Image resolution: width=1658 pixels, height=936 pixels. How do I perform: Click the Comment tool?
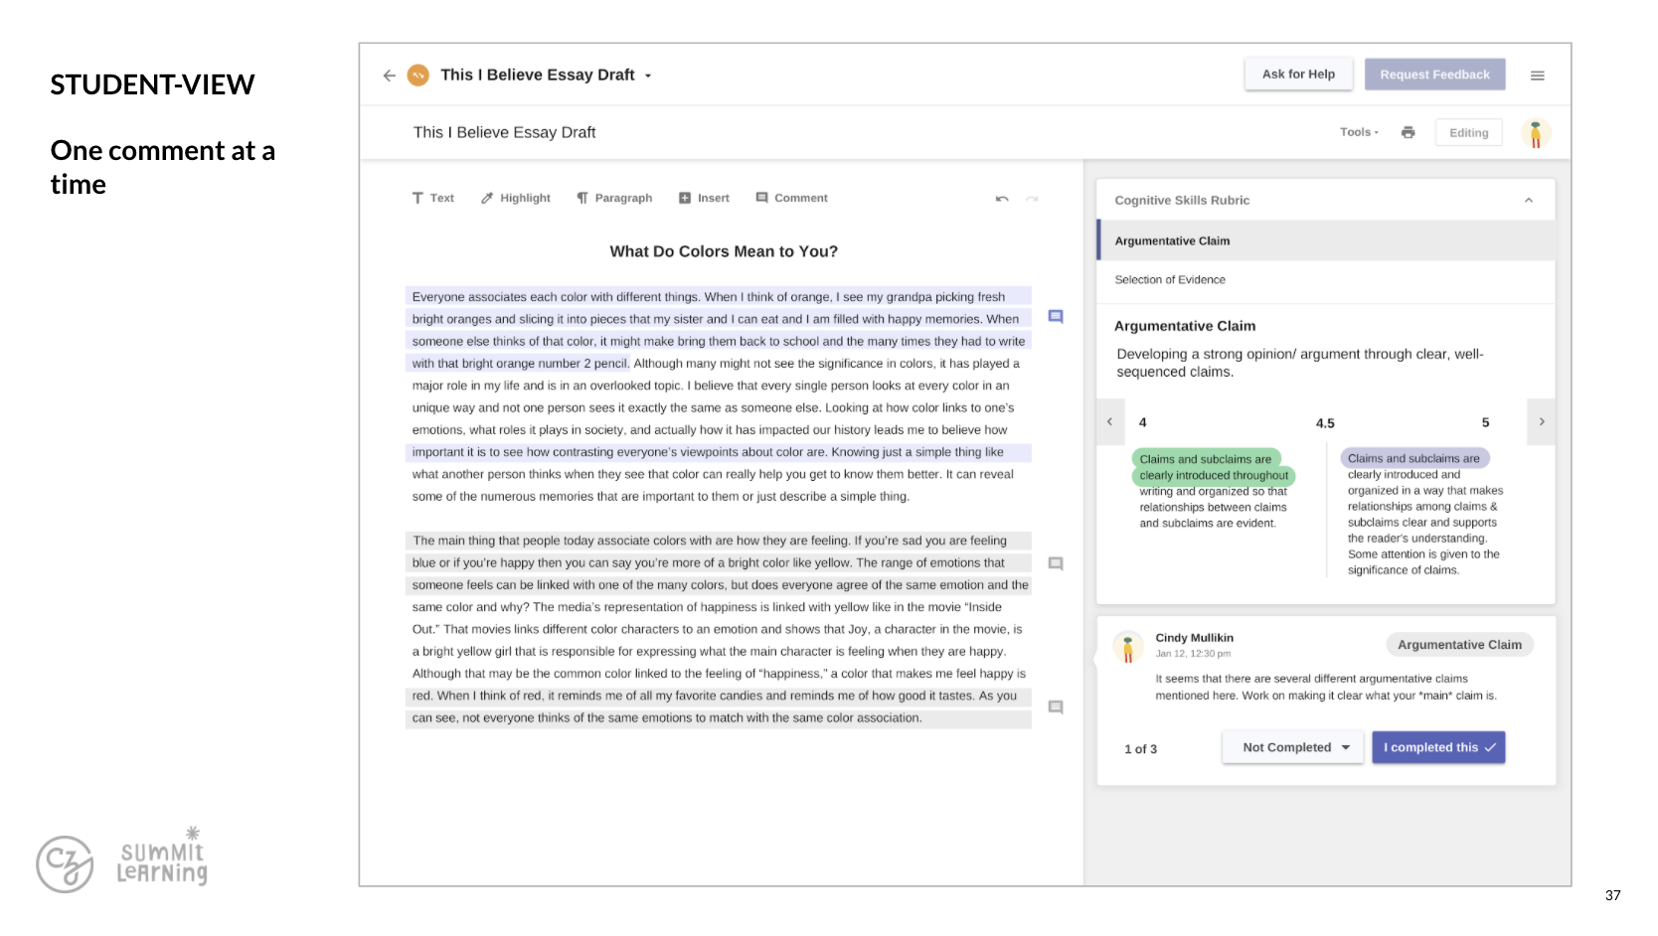coord(791,199)
